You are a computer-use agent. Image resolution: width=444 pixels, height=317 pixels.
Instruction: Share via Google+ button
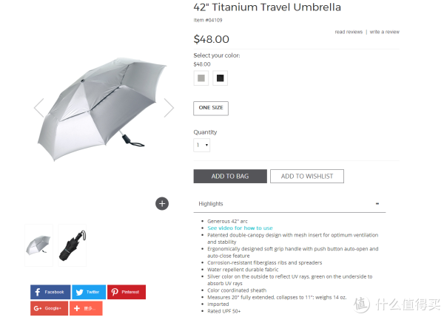50,308
